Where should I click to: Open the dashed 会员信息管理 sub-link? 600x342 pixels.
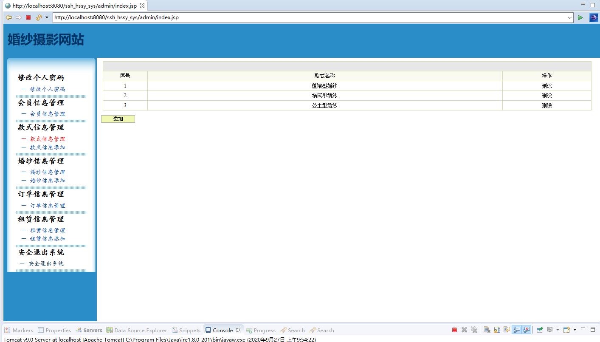pyautogui.click(x=48, y=114)
